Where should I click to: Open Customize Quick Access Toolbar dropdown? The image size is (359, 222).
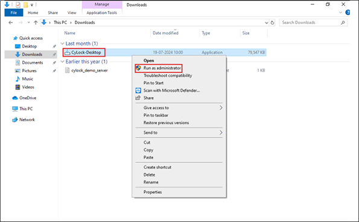point(32,5)
